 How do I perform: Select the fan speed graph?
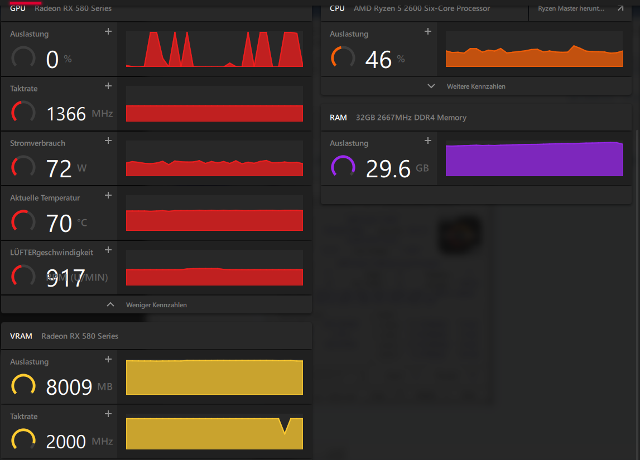click(x=214, y=268)
